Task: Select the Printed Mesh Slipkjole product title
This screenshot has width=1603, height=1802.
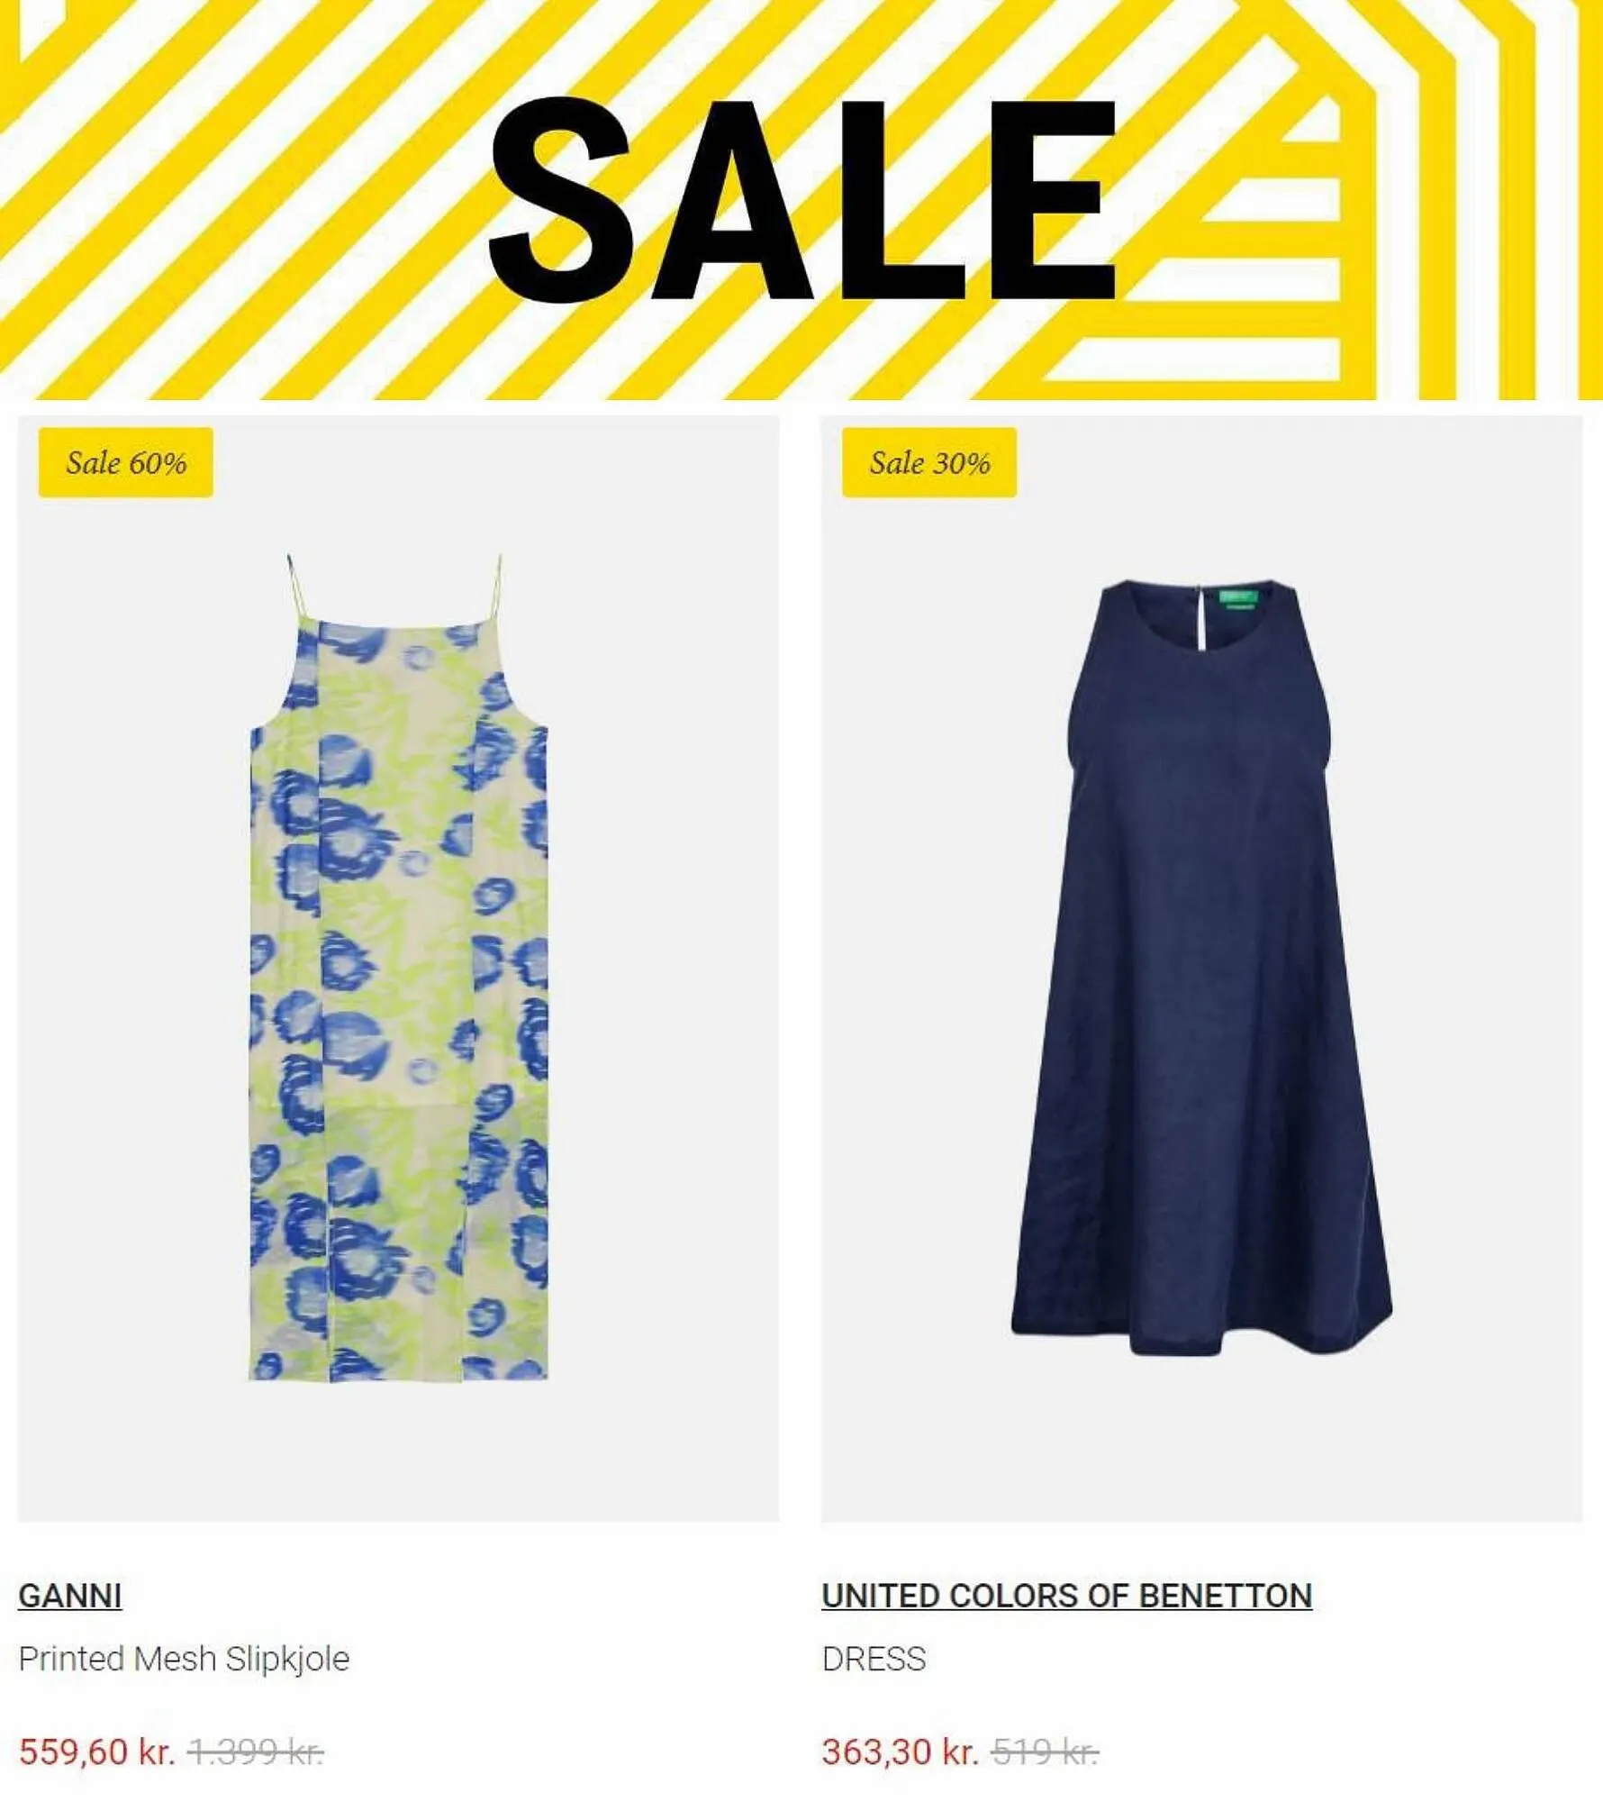Action: [x=184, y=1659]
